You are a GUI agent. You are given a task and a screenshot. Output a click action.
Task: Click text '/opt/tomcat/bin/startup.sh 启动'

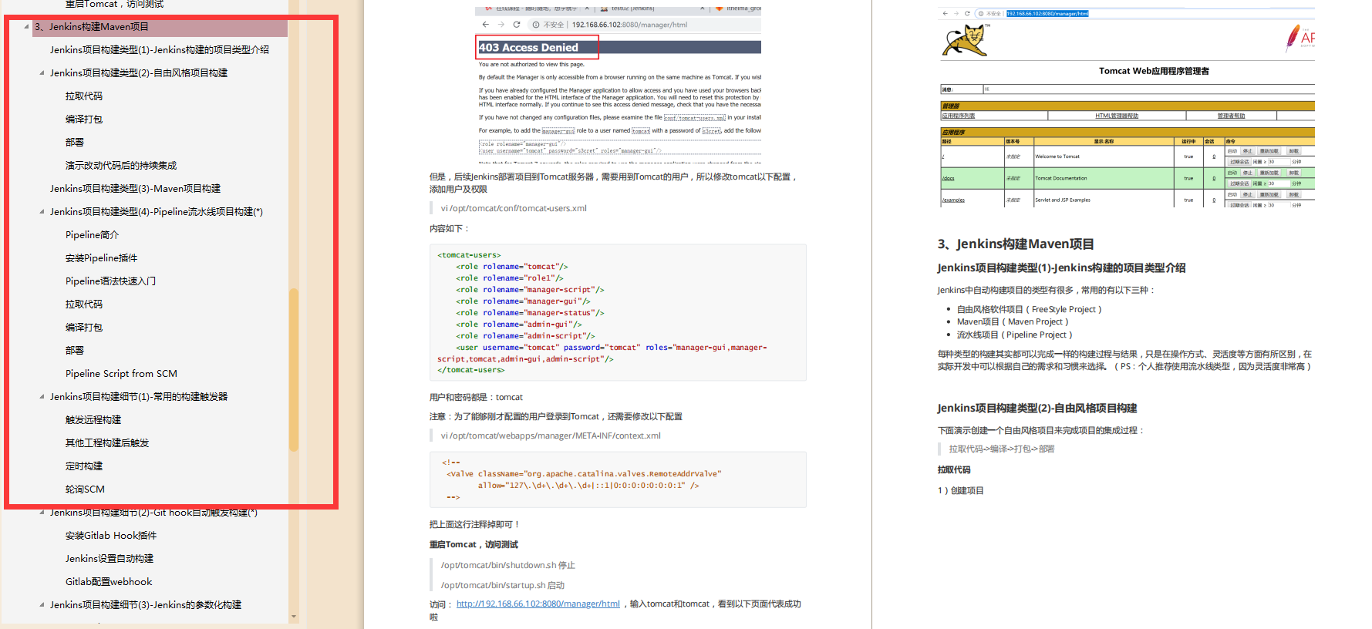coord(503,585)
